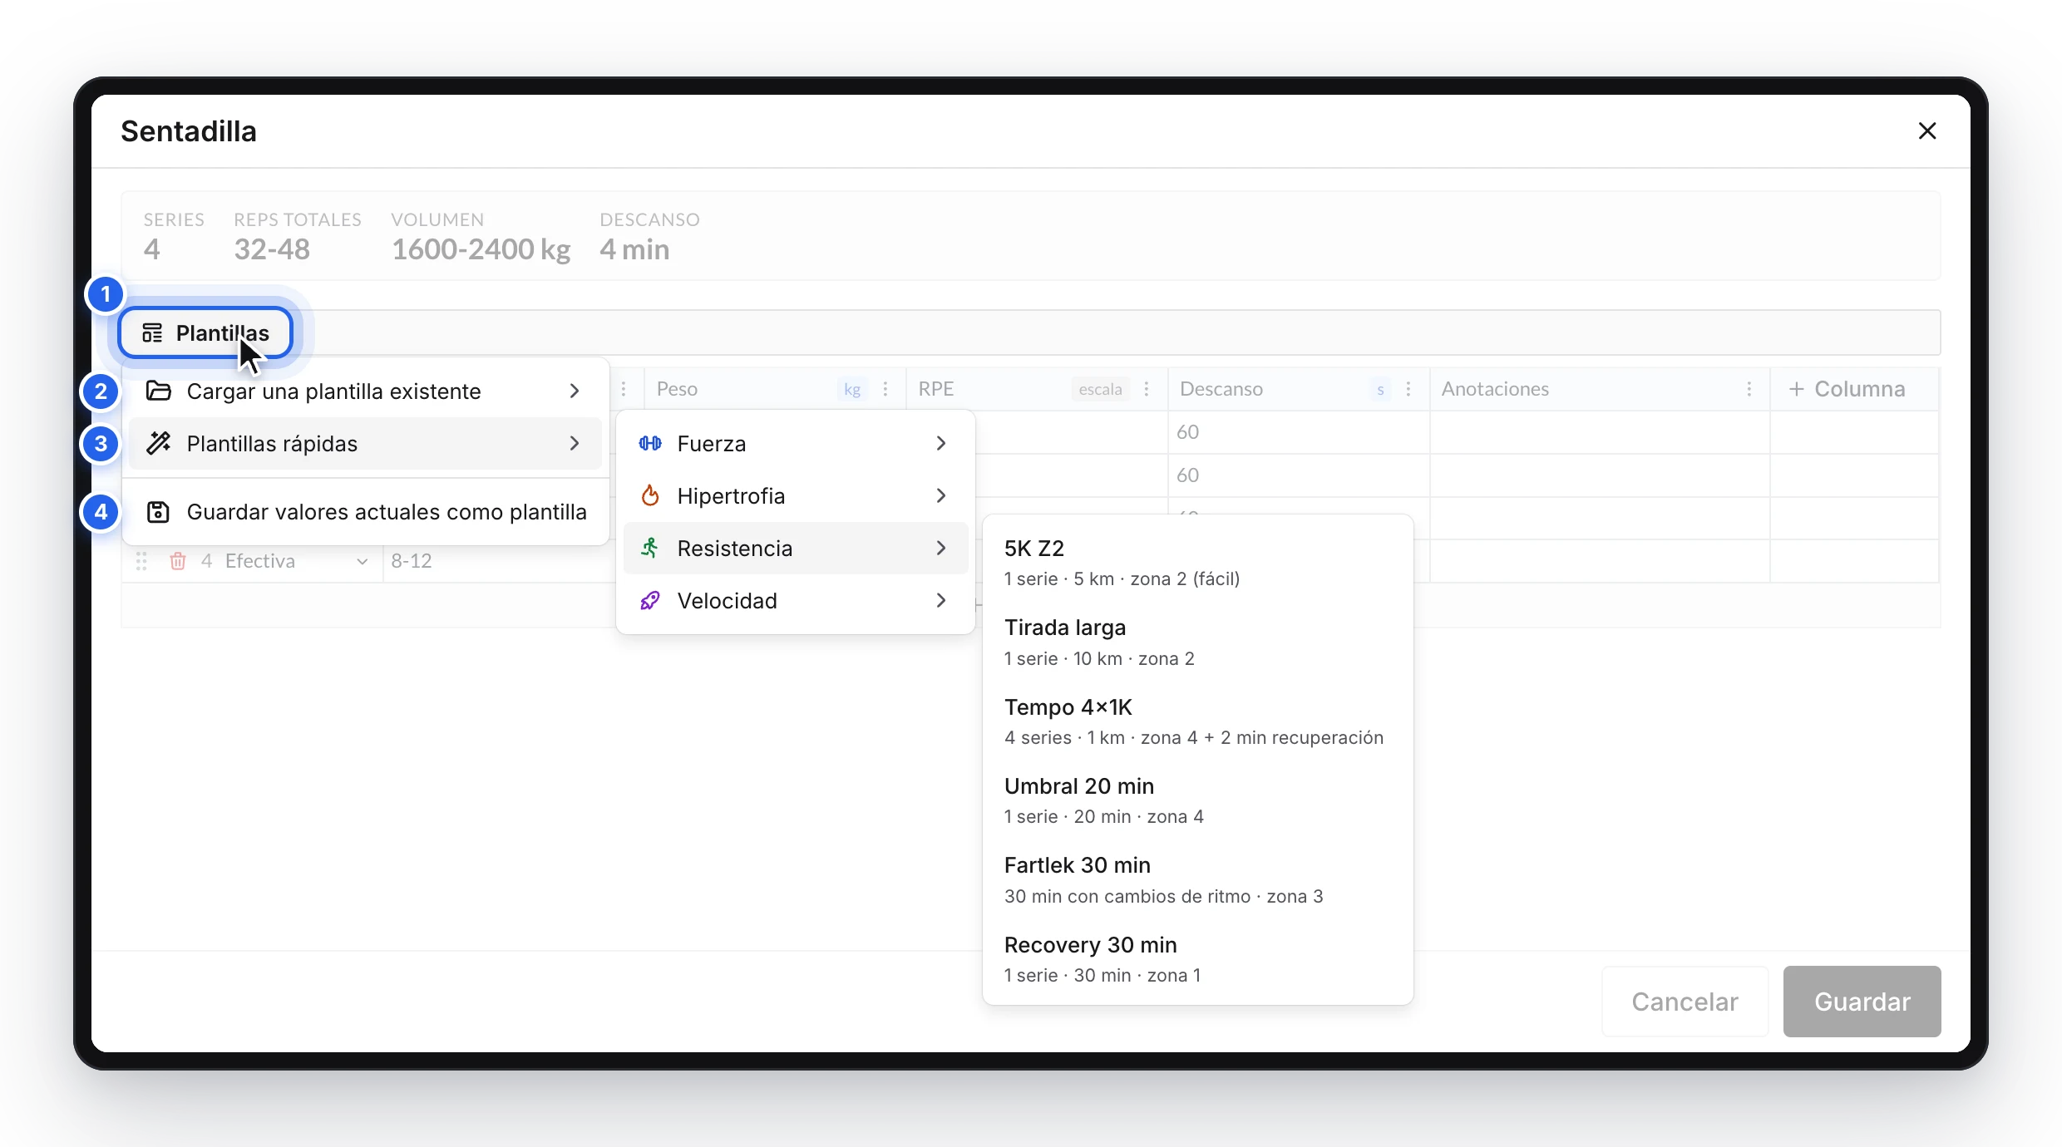Open the Velocidad templates submenu

tap(795, 601)
